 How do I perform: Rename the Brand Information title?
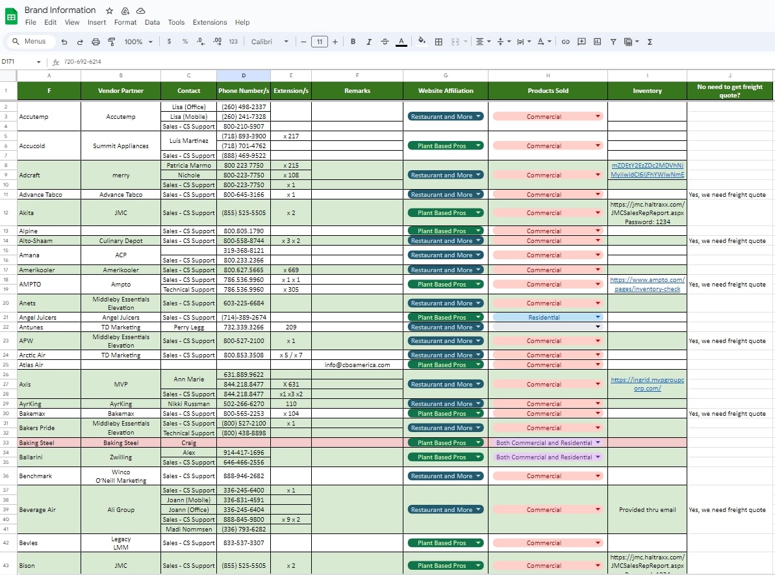tap(60, 10)
